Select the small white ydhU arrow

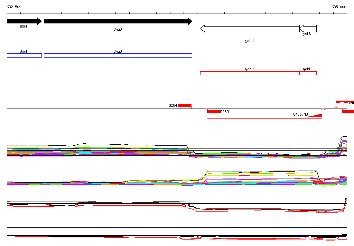click(x=308, y=29)
